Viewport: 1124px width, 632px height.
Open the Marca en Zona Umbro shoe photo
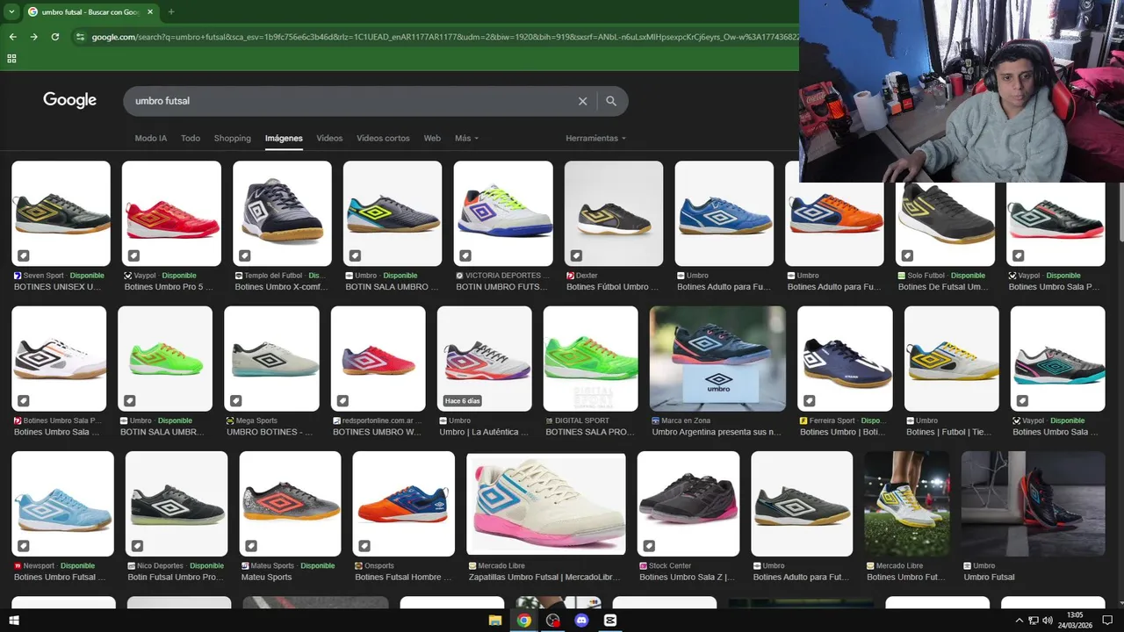pos(717,359)
